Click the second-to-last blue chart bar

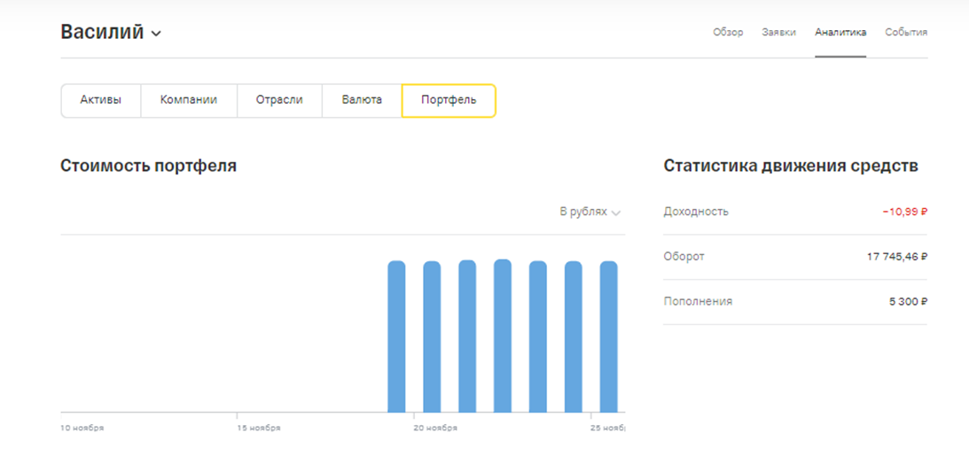click(x=574, y=336)
